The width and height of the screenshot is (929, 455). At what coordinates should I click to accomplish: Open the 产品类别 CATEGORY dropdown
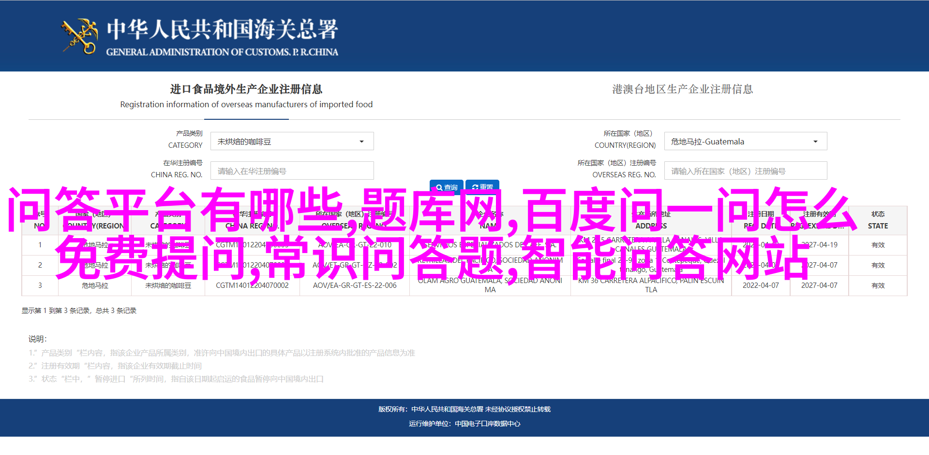292,142
